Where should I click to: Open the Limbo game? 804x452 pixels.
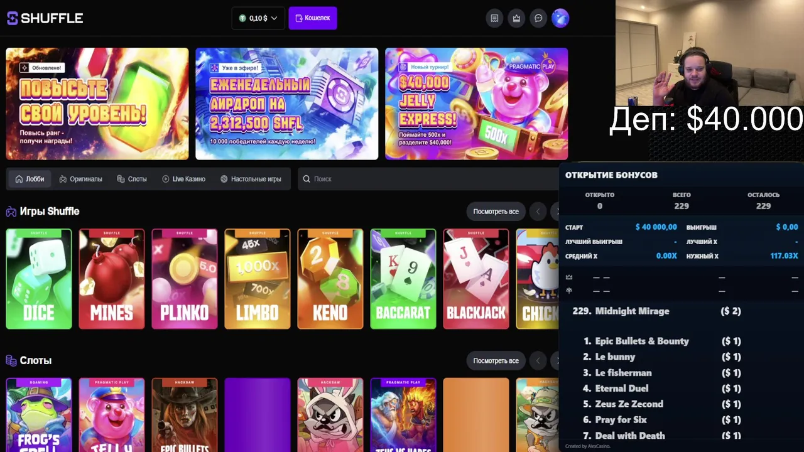(x=258, y=279)
